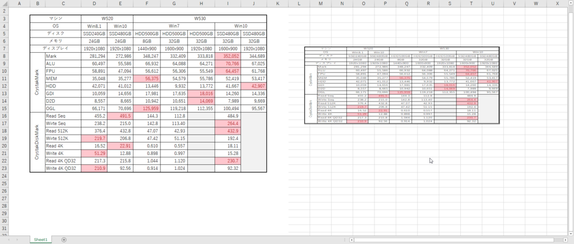The height and width of the screenshot is (244, 574).
Task: Click the Mark value 281,294
Action: pos(94,57)
